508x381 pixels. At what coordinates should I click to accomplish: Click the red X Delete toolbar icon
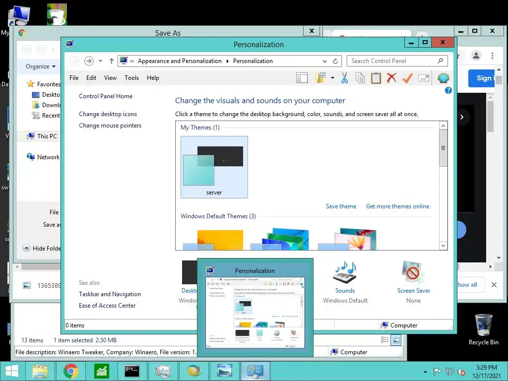pos(392,78)
